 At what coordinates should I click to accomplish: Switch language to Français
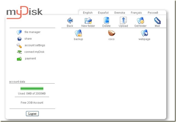(136, 13)
